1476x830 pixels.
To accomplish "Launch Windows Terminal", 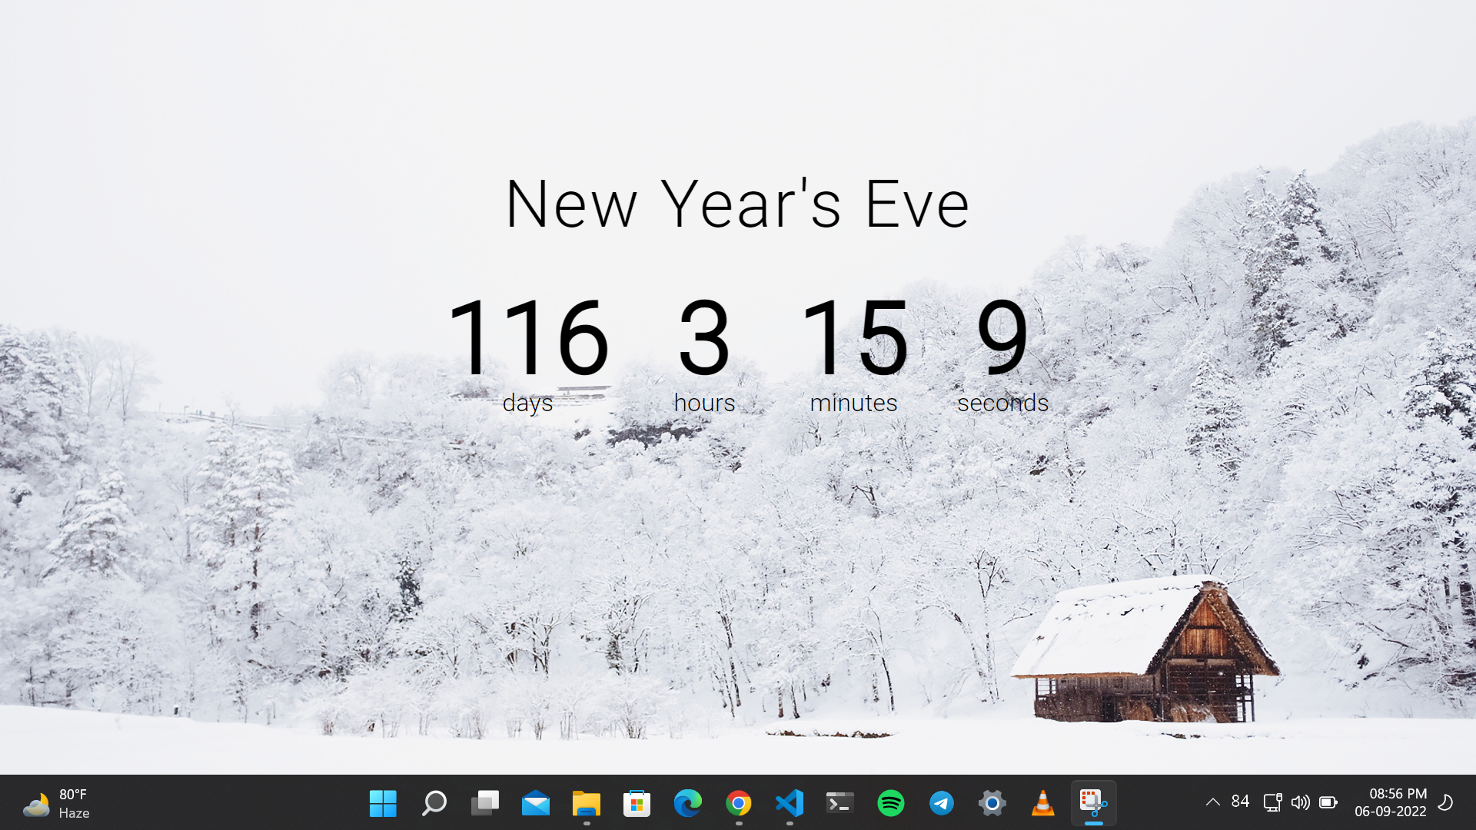I will (839, 804).
